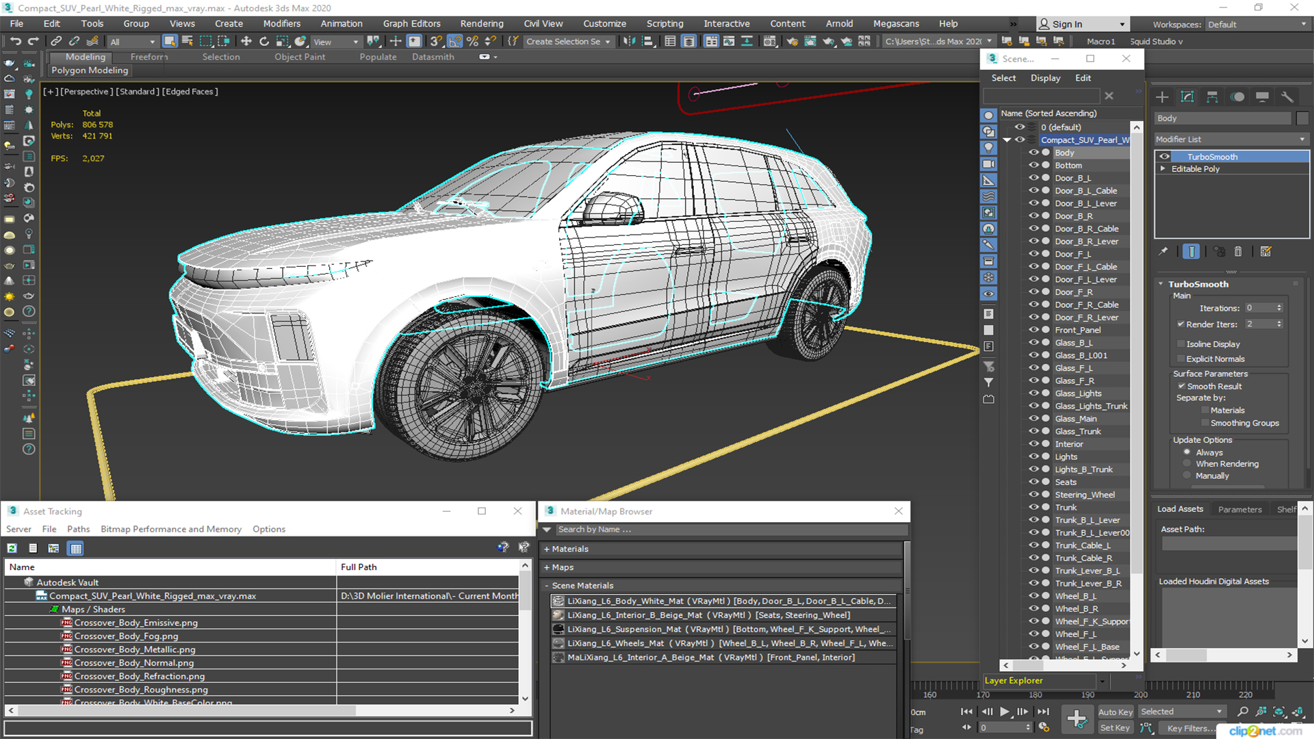Open the selection filter All dropdown

pyautogui.click(x=132, y=42)
